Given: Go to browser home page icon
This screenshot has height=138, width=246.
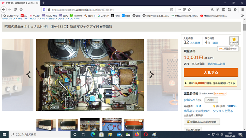Looking at the screenshot, I should click(22, 10).
